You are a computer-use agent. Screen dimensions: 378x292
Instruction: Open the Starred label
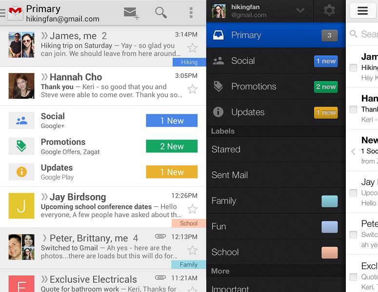(276, 149)
